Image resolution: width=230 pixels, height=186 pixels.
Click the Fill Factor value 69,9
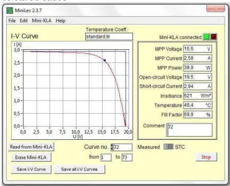tap(197, 114)
